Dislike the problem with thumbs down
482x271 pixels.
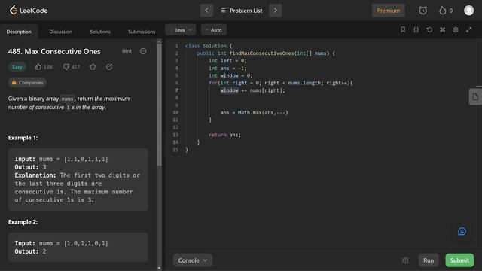pos(66,67)
